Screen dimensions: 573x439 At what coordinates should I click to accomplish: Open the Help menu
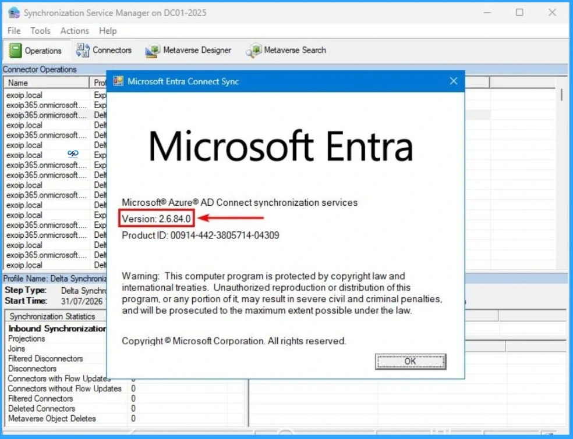(x=108, y=31)
